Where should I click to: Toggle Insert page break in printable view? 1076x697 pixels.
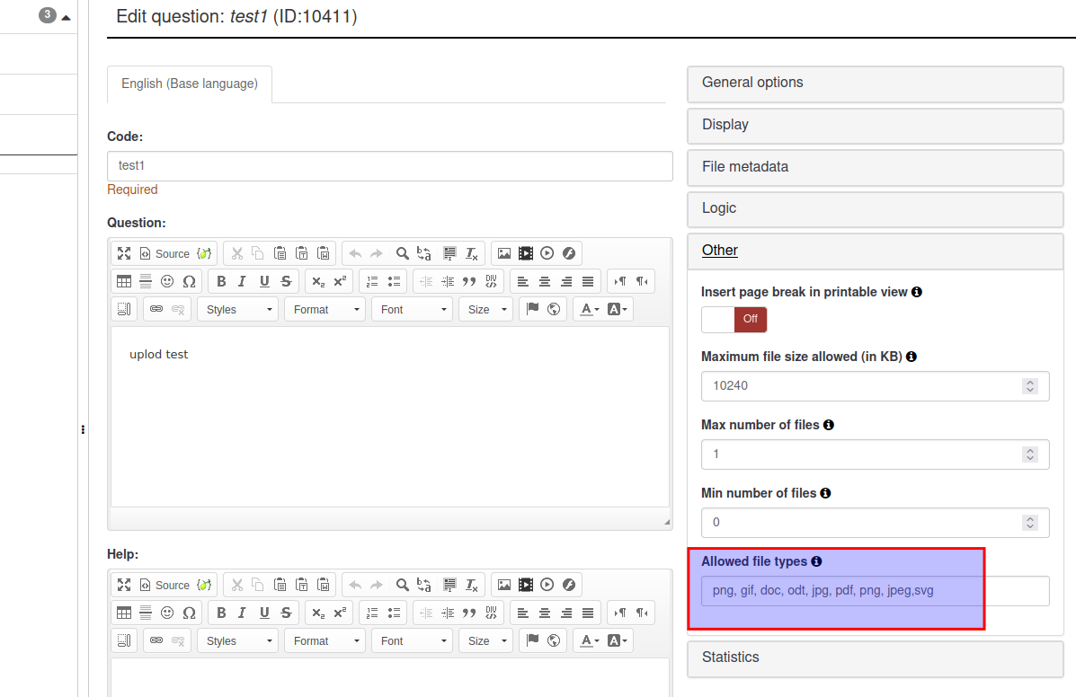(734, 319)
